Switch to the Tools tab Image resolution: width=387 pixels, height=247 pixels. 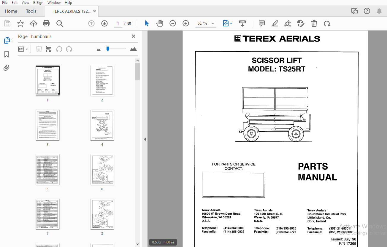(x=31, y=11)
